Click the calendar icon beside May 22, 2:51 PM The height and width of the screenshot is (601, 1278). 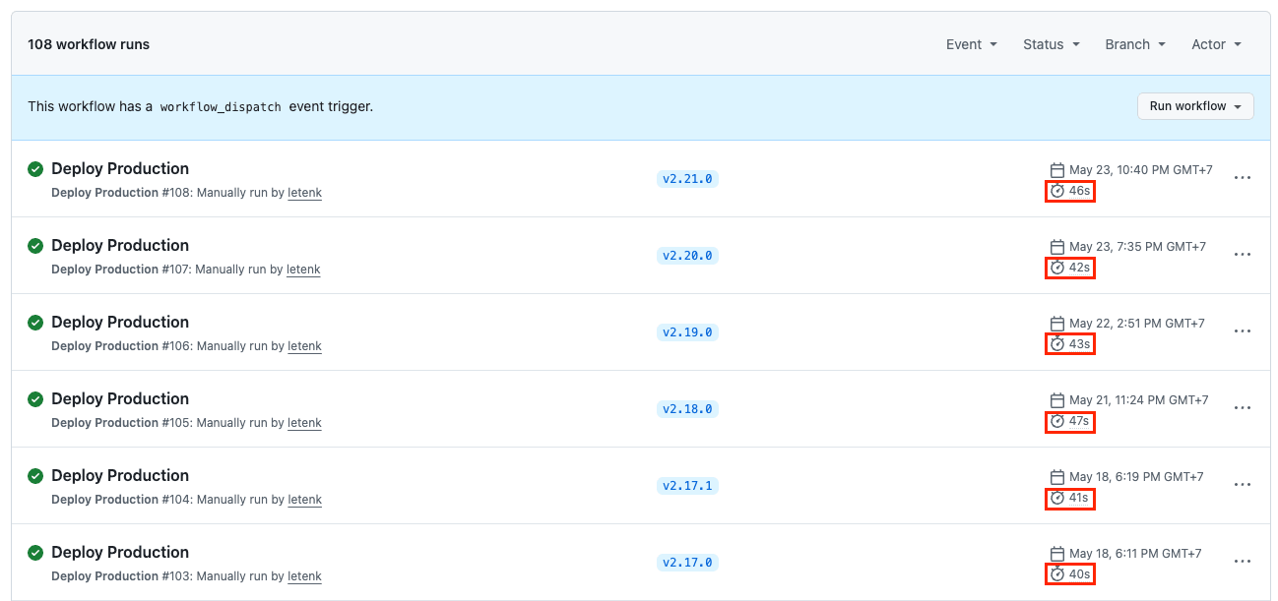click(1057, 324)
